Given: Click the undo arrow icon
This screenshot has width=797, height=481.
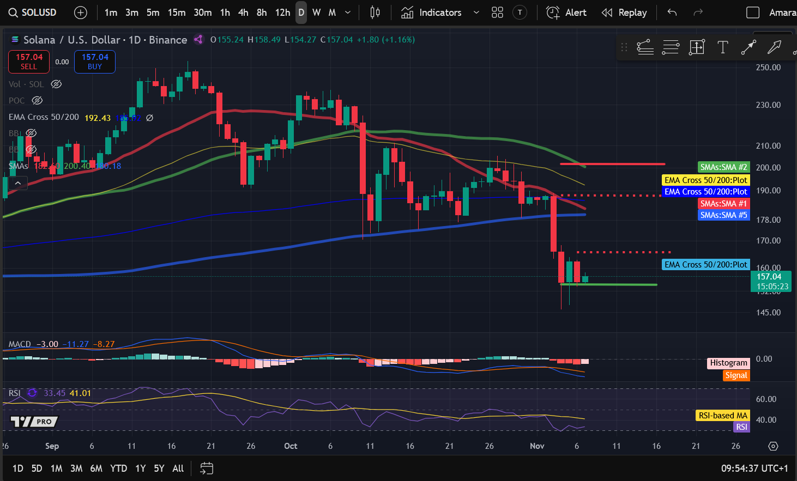Looking at the screenshot, I should coord(672,13).
